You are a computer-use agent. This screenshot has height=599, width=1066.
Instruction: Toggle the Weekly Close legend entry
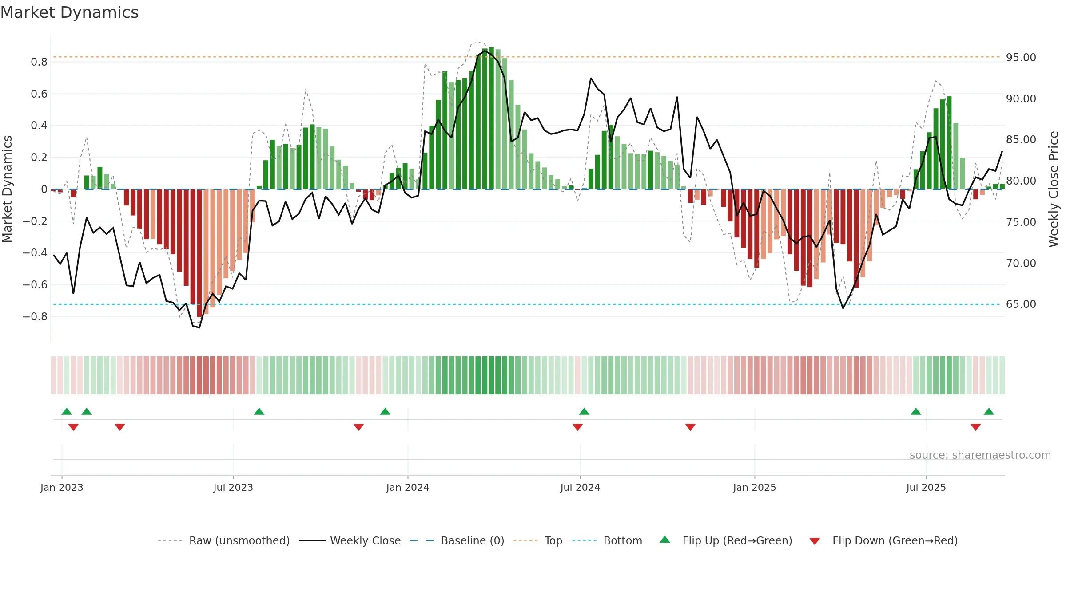coord(350,540)
